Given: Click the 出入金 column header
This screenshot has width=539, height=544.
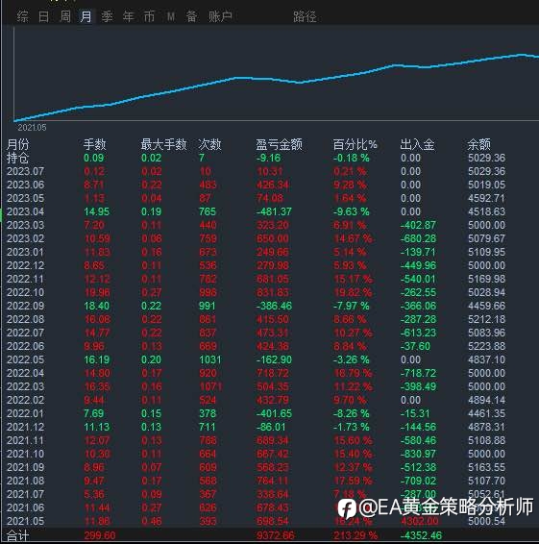Looking at the screenshot, I should coord(417,144).
